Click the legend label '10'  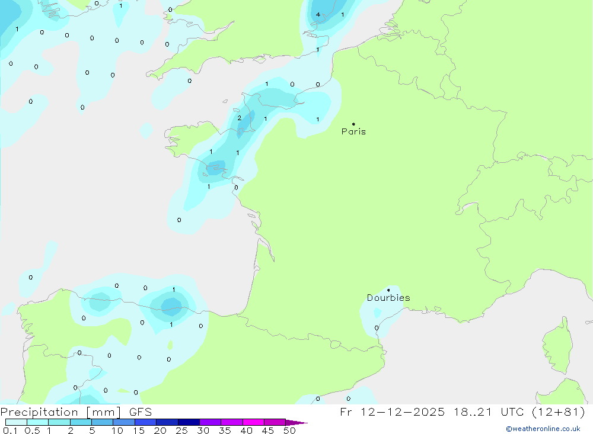(x=117, y=430)
